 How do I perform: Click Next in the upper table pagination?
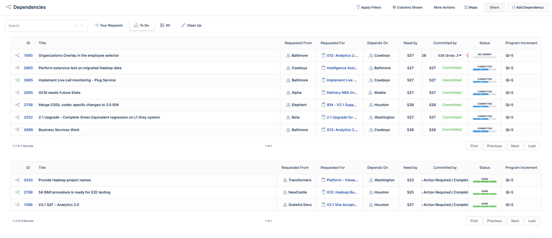515,146
